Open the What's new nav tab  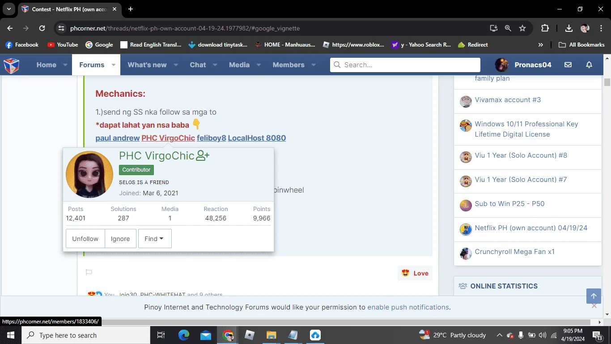[147, 65]
